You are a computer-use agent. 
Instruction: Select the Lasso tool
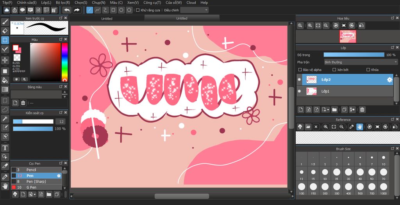[5, 110]
